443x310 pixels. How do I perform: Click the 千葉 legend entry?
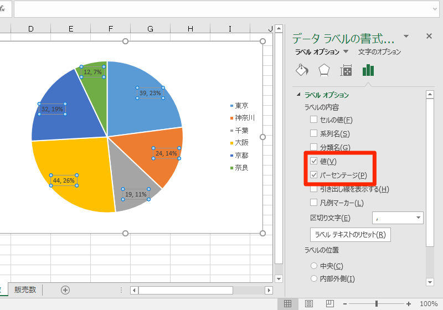pos(239,131)
